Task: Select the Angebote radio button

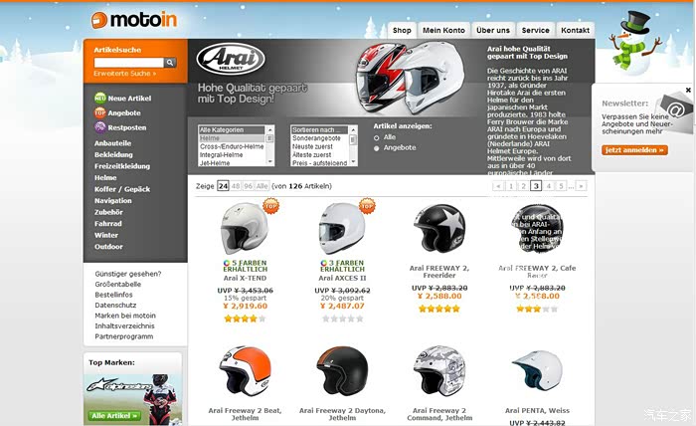Action: (x=377, y=148)
